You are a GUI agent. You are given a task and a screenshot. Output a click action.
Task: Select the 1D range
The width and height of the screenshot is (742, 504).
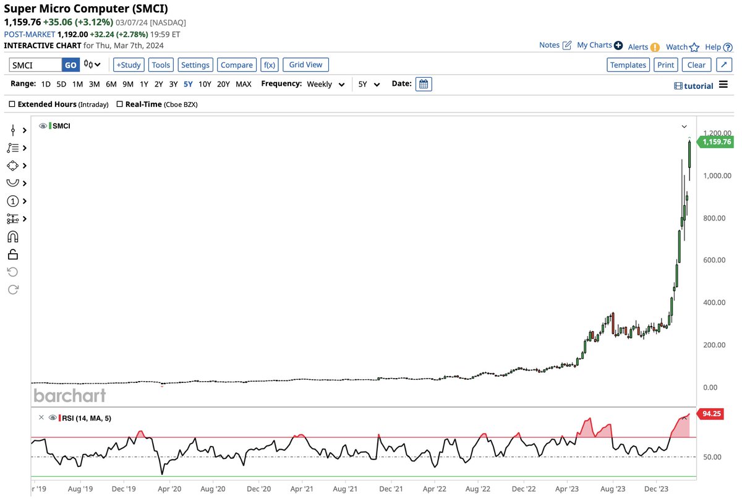(x=46, y=84)
